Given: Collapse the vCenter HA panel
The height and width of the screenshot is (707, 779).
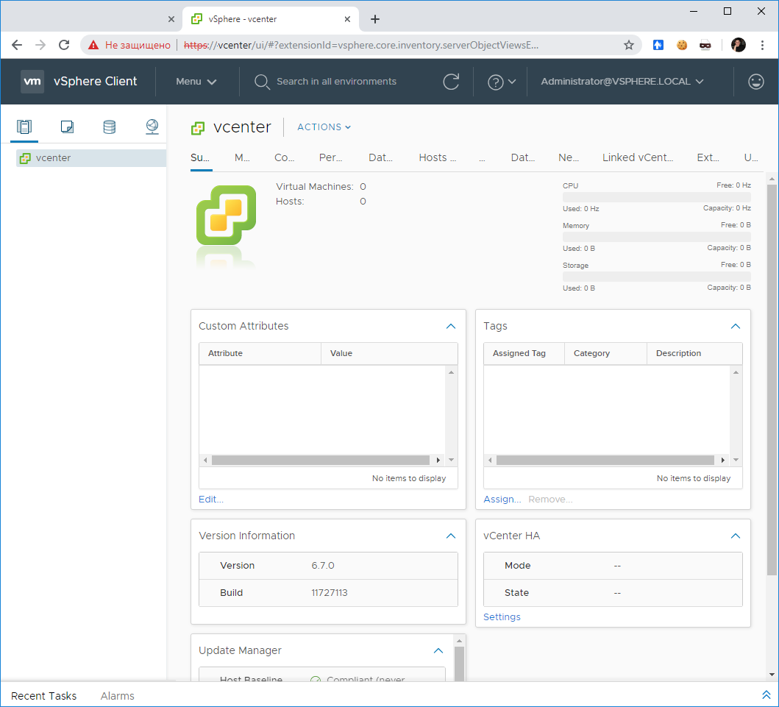Looking at the screenshot, I should coord(736,536).
